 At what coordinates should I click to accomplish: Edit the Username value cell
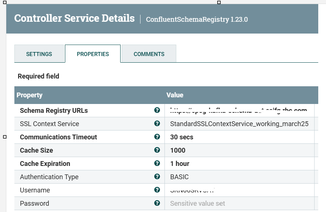[x=239, y=190]
